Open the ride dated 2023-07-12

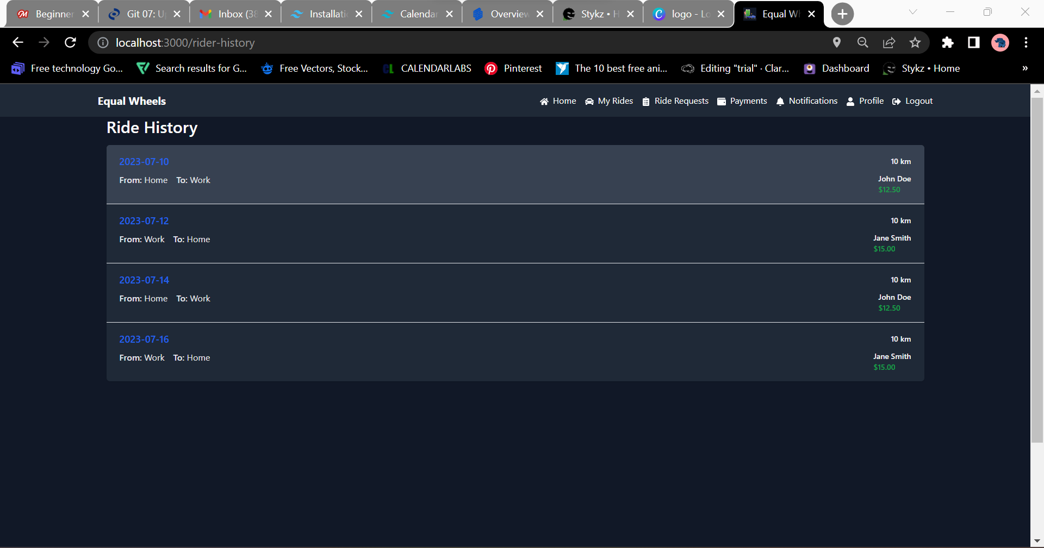pos(144,221)
